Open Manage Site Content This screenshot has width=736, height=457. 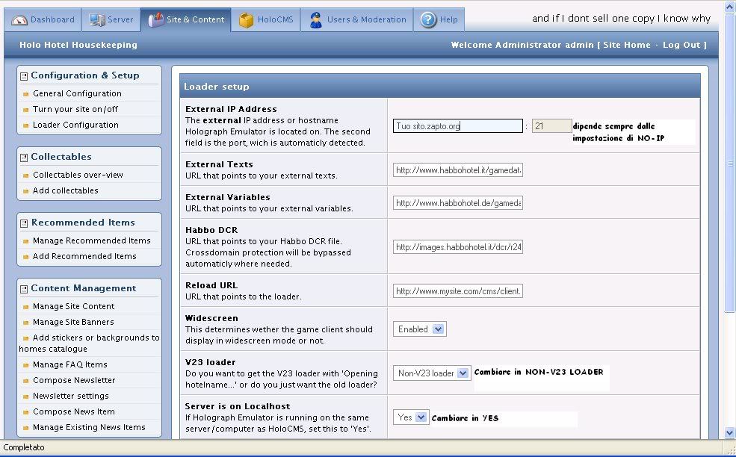point(74,306)
